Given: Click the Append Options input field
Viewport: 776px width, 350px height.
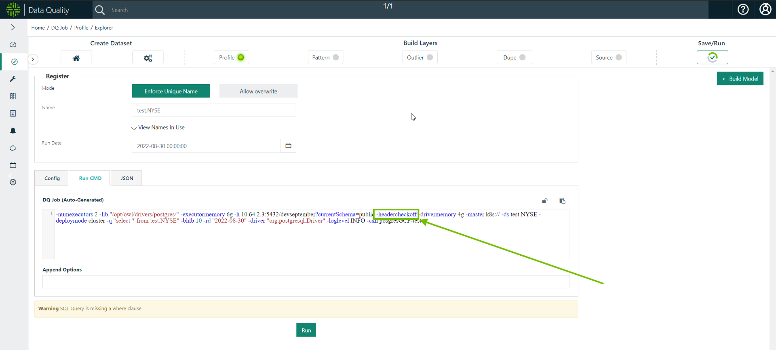Looking at the screenshot, I should coord(306,282).
